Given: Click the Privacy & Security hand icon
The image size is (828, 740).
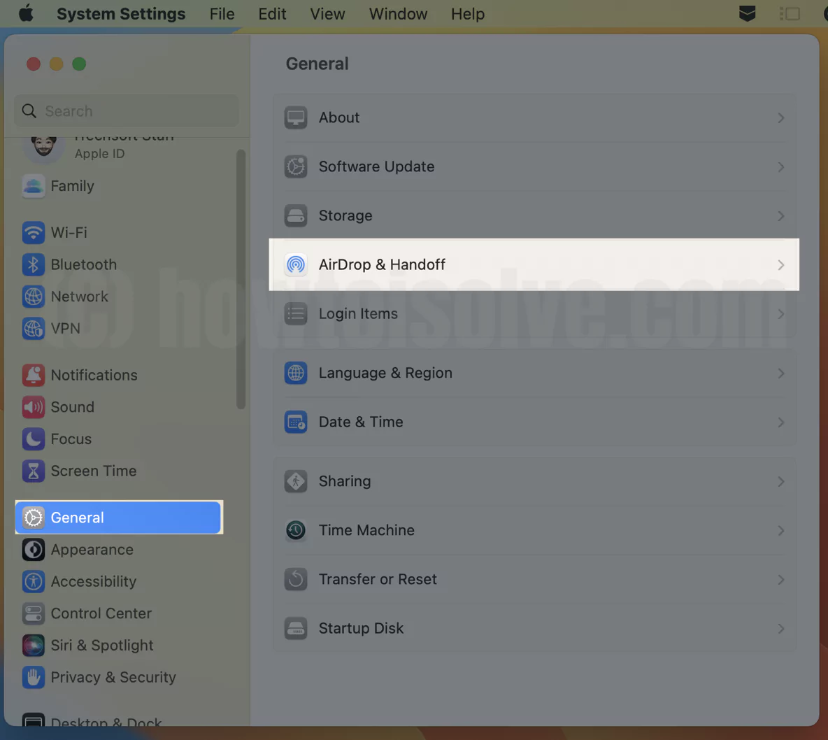Looking at the screenshot, I should [x=34, y=677].
